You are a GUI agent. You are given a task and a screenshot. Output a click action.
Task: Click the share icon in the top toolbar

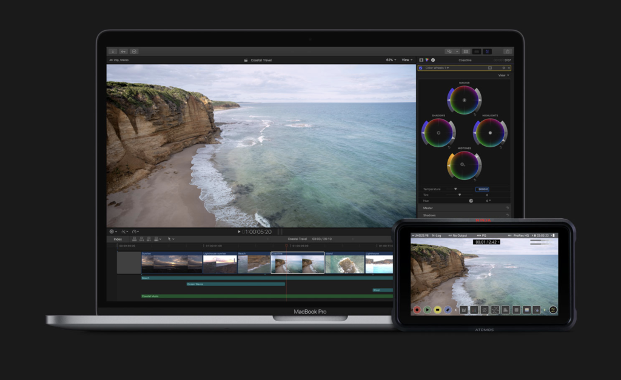[508, 51]
